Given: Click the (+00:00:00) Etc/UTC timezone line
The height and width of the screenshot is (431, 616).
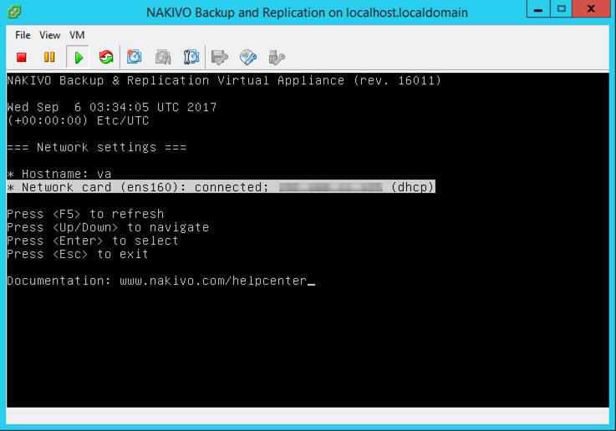Looking at the screenshot, I should coord(79,120).
